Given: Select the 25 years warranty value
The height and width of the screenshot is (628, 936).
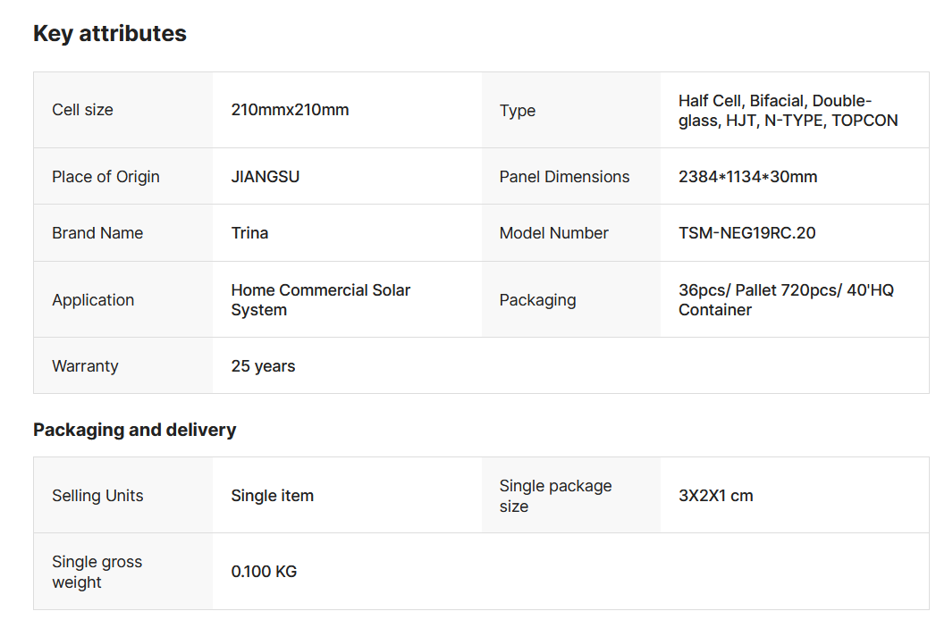Looking at the screenshot, I should [x=263, y=366].
